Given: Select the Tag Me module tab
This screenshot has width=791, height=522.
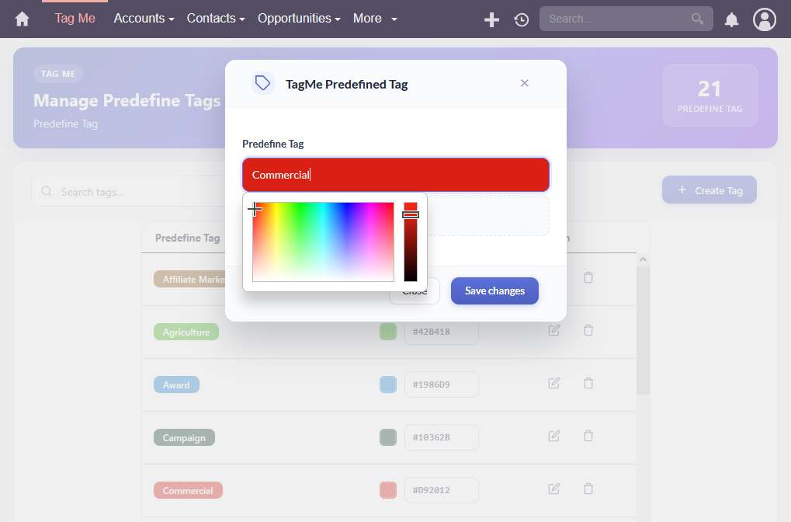Looking at the screenshot, I should (x=75, y=19).
